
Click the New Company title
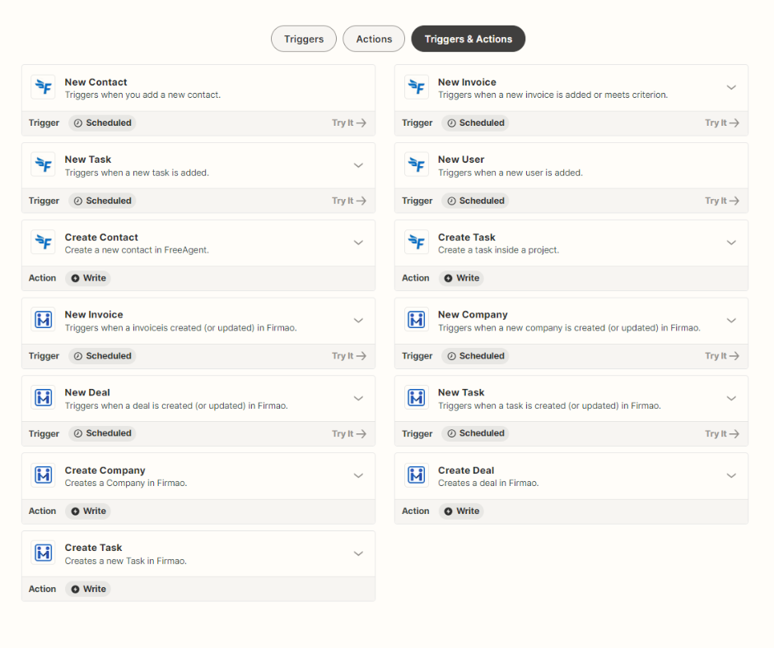tap(473, 315)
